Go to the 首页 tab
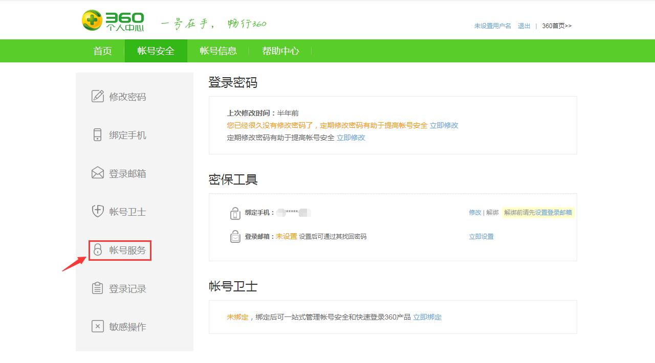 [102, 51]
